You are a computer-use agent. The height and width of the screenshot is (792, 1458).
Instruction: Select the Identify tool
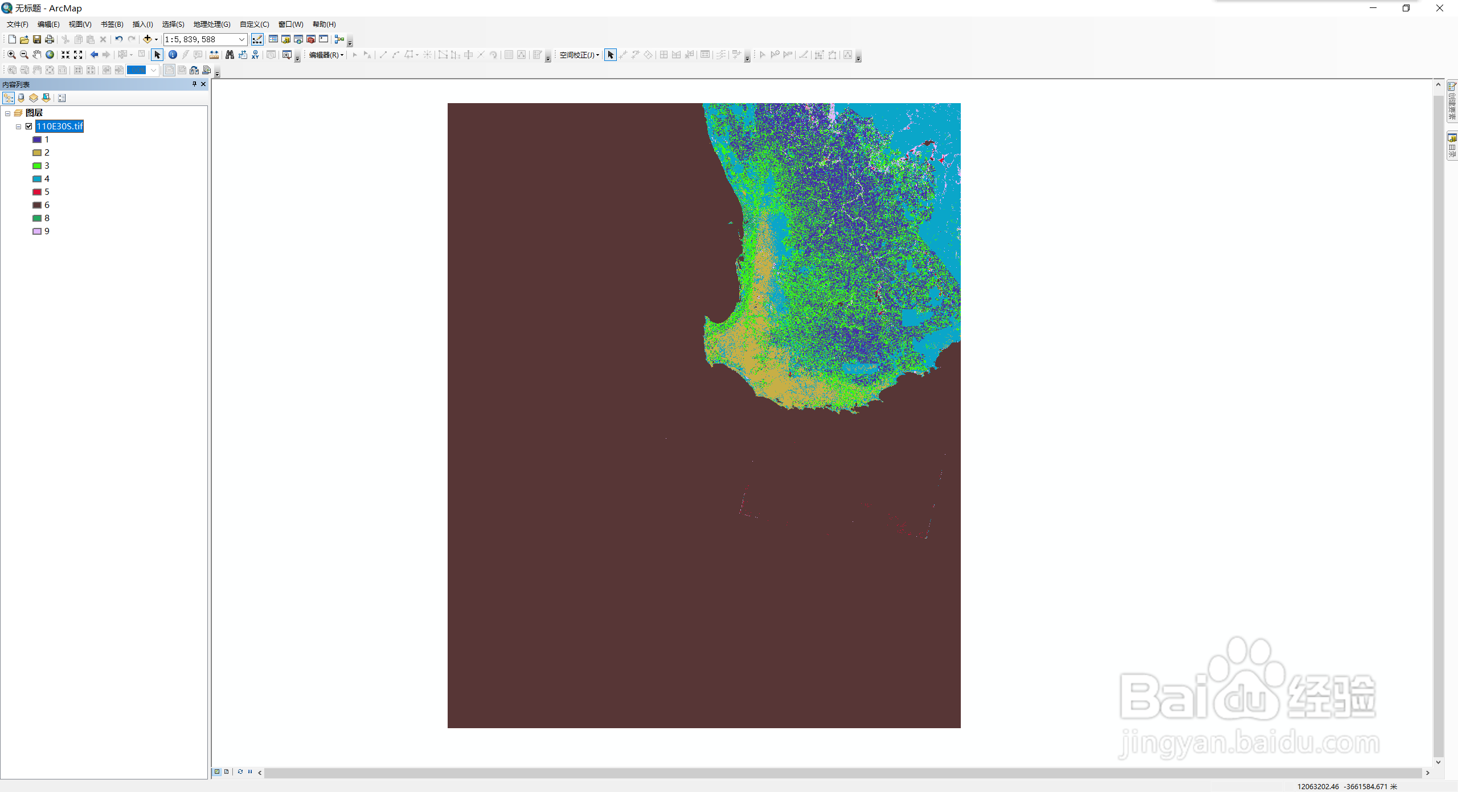[173, 55]
